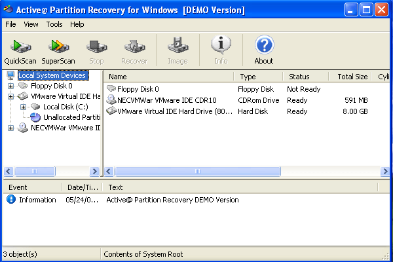Screen dimensions: 393x262
Task: Click the 'Hard Disk' type cell
Action: (x=253, y=111)
